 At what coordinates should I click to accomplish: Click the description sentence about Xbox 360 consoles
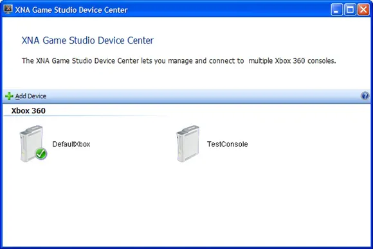179,61
